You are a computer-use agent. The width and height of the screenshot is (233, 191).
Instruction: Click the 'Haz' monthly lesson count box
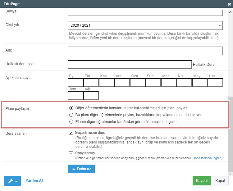215,83
